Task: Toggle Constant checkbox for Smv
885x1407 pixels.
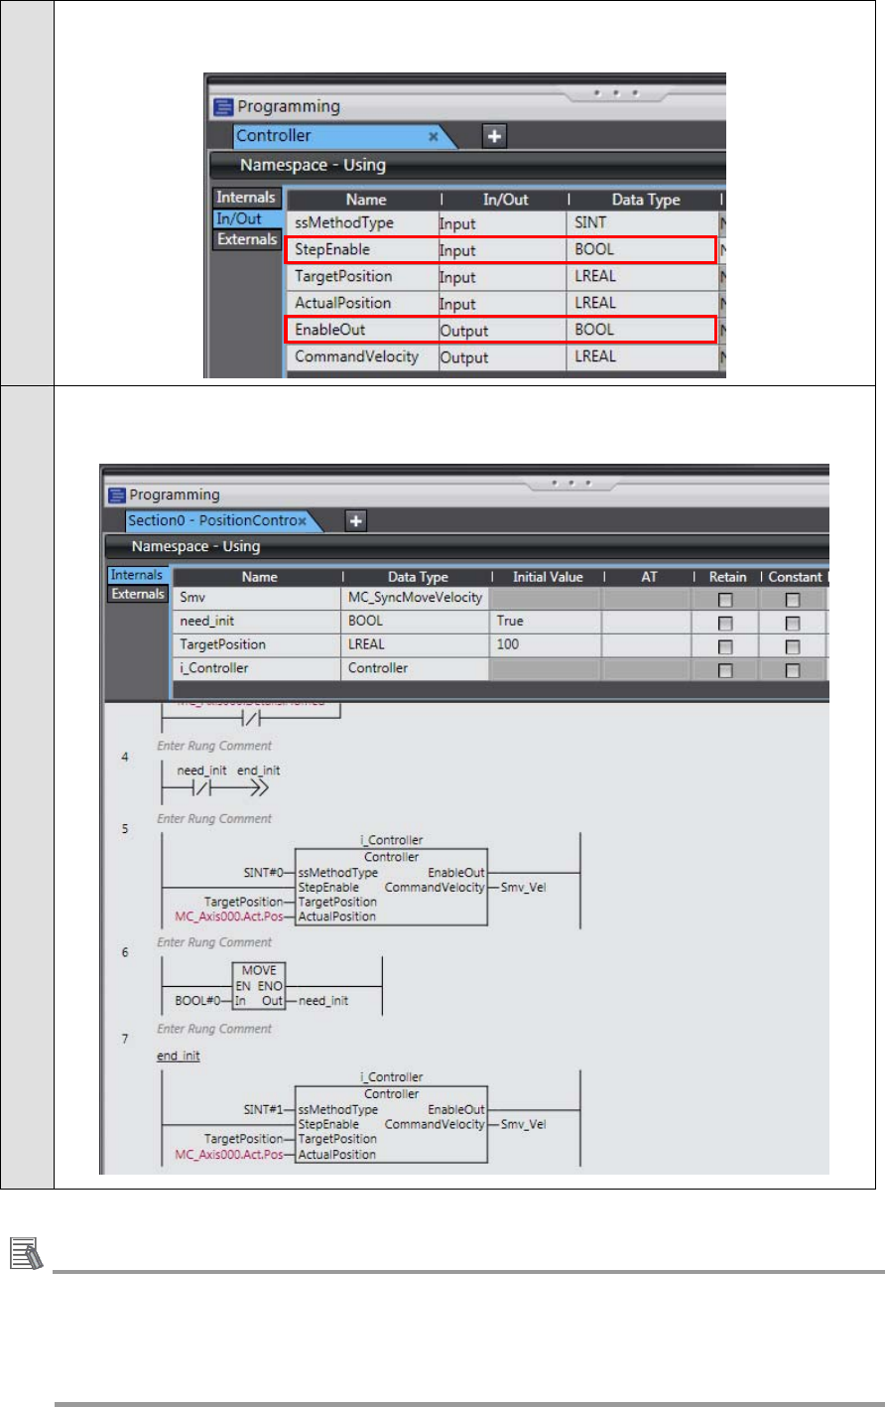Action: 794,600
